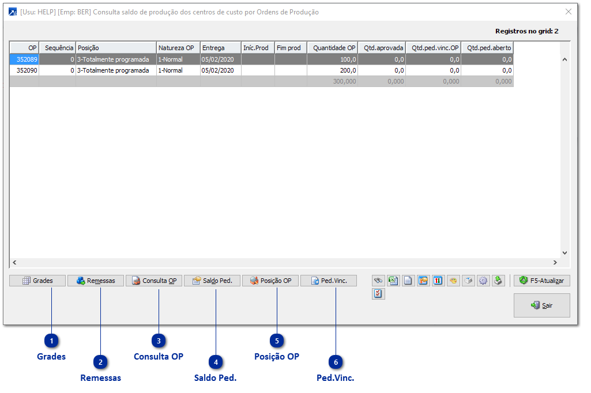This screenshot has width=591, height=393.
Task: Click the Sair exit button
Action: tap(541, 305)
